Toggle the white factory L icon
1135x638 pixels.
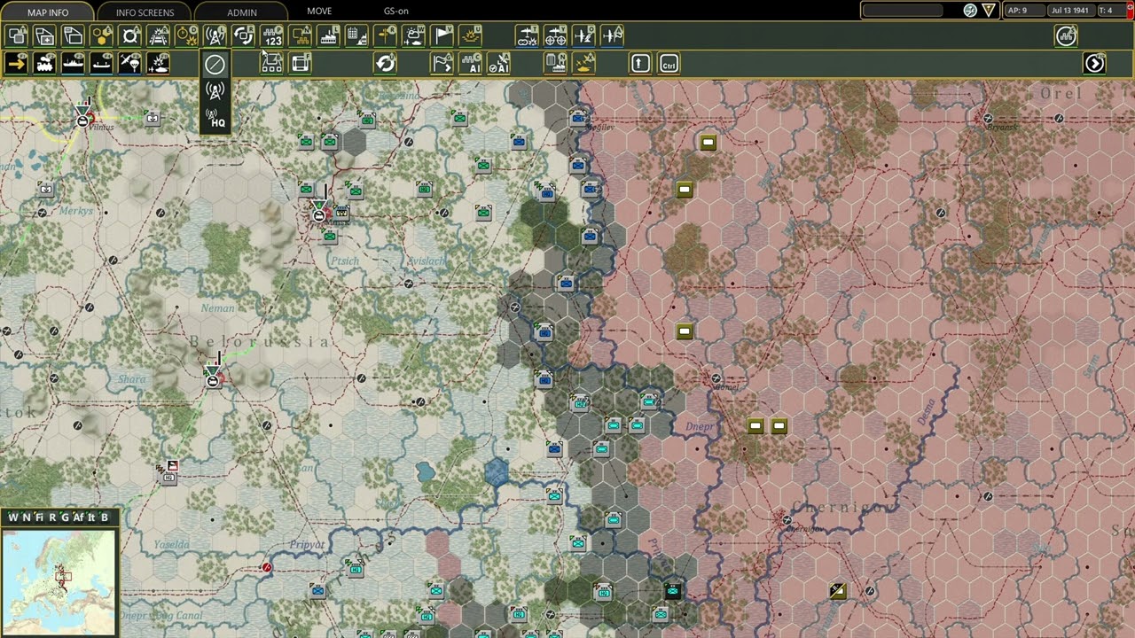329,35
